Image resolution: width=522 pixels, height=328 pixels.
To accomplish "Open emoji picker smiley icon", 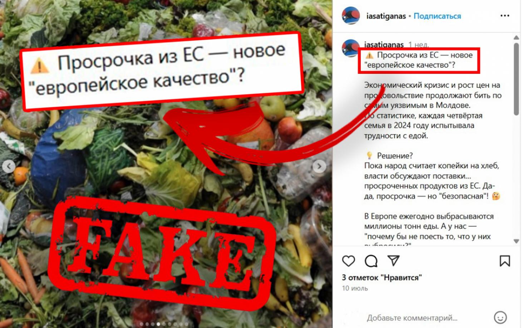I will tap(500, 317).
